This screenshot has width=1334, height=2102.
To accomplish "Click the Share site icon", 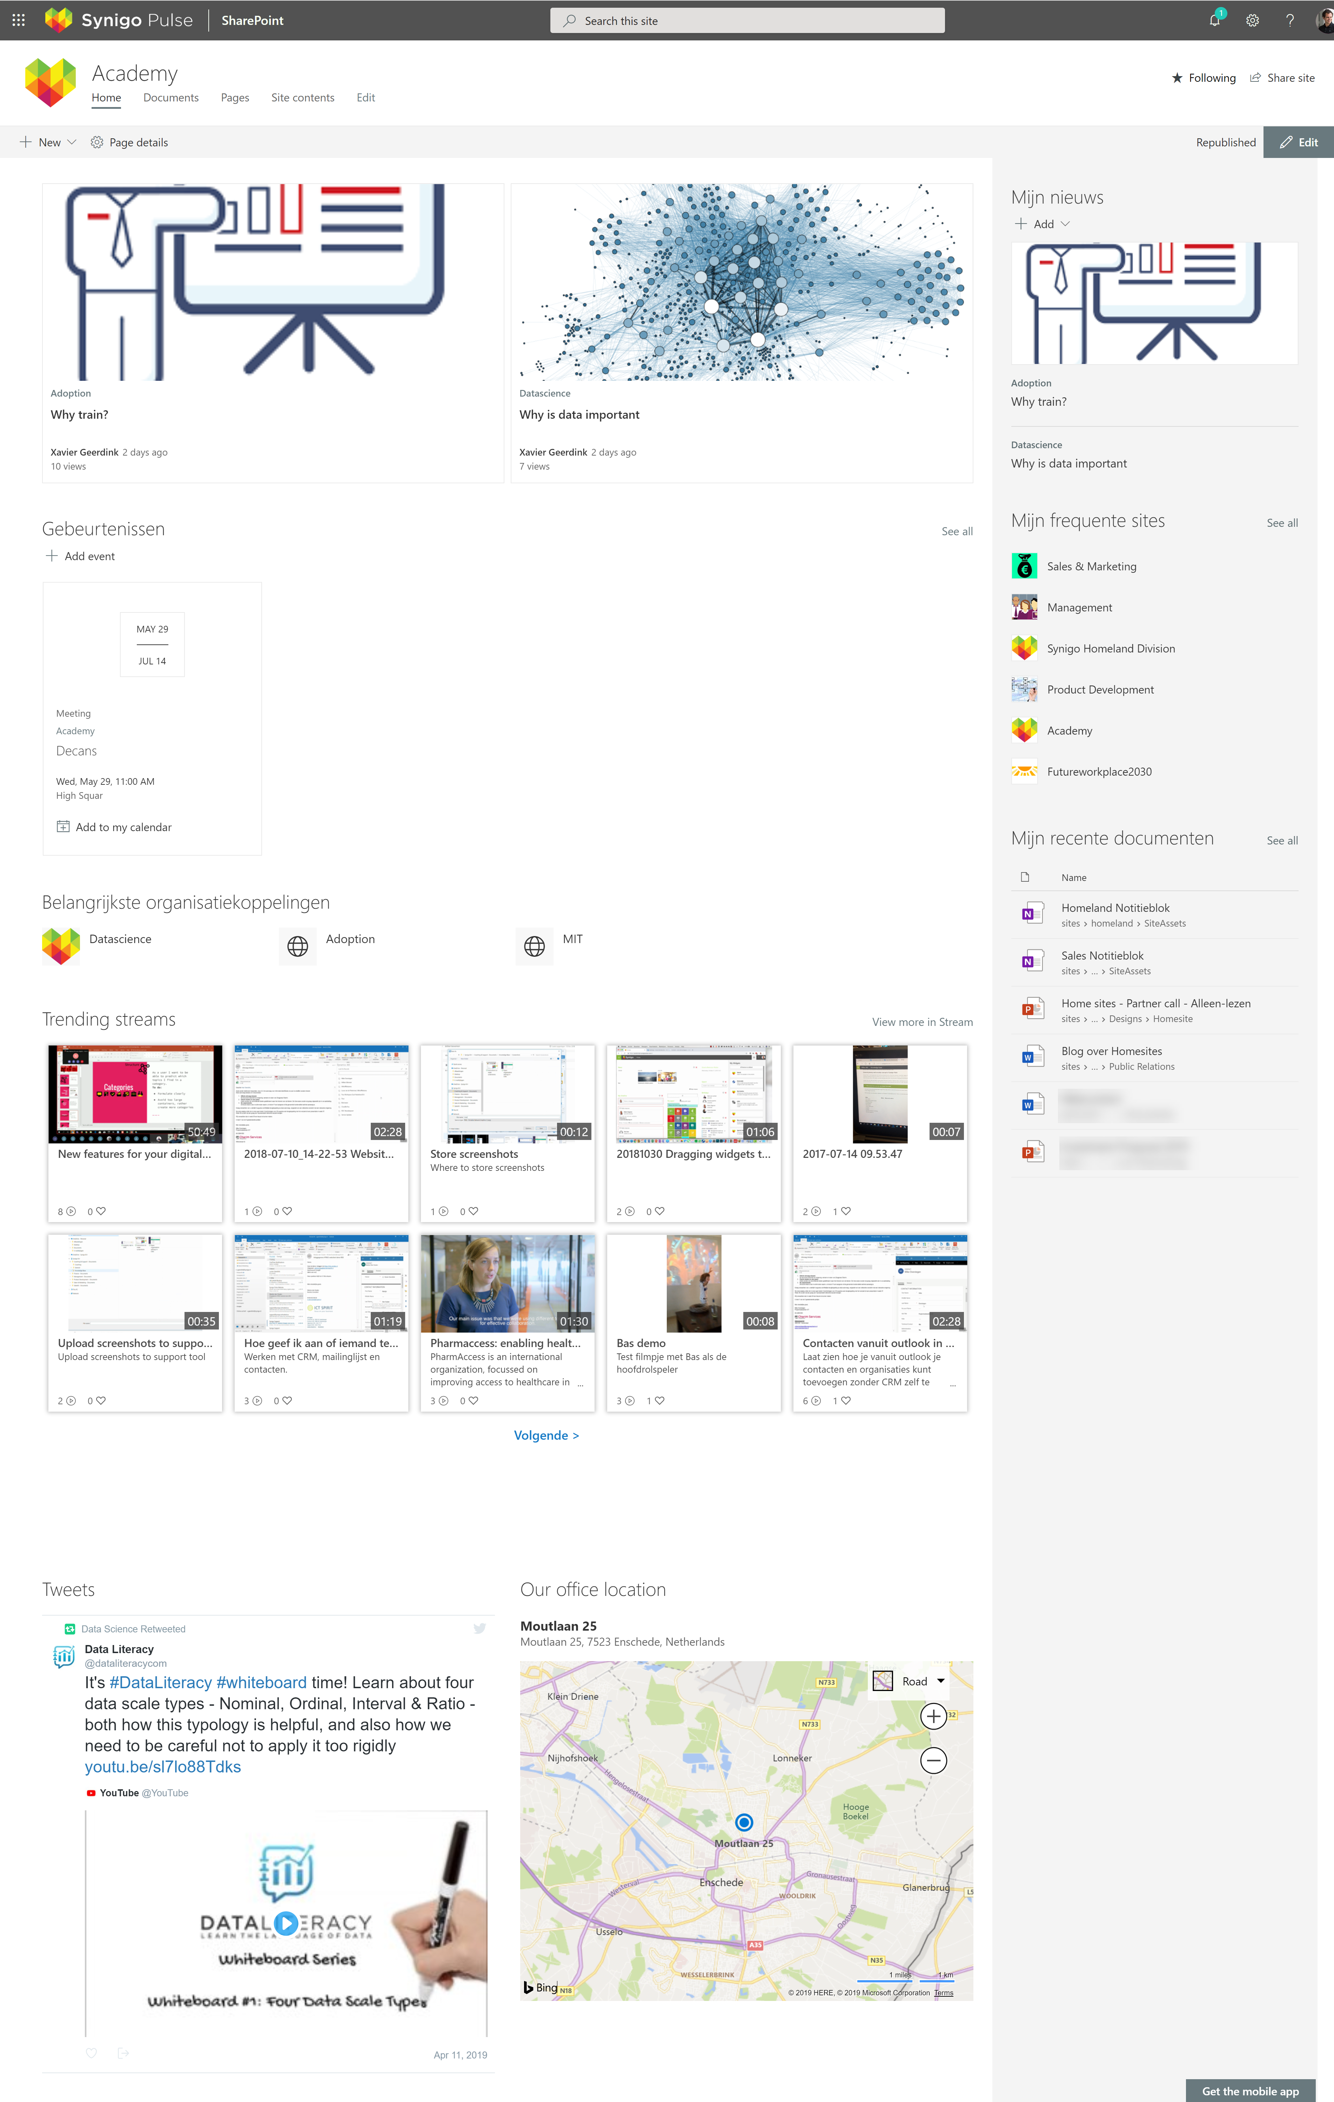I will click(x=1255, y=78).
